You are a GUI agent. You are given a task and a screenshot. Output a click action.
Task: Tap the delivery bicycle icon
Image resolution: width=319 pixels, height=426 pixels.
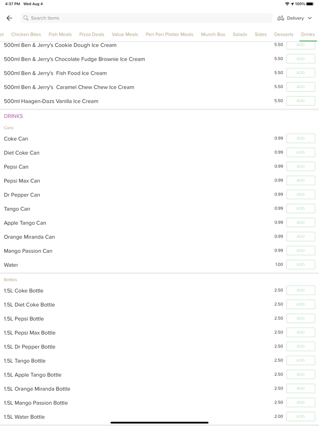click(281, 18)
